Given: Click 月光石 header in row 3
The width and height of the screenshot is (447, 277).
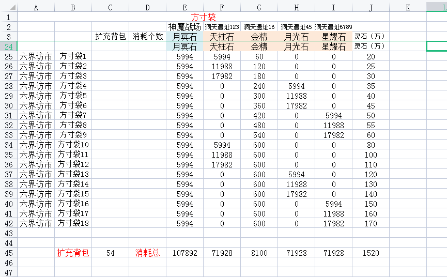Looking at the screenshot, I should 297,37.
